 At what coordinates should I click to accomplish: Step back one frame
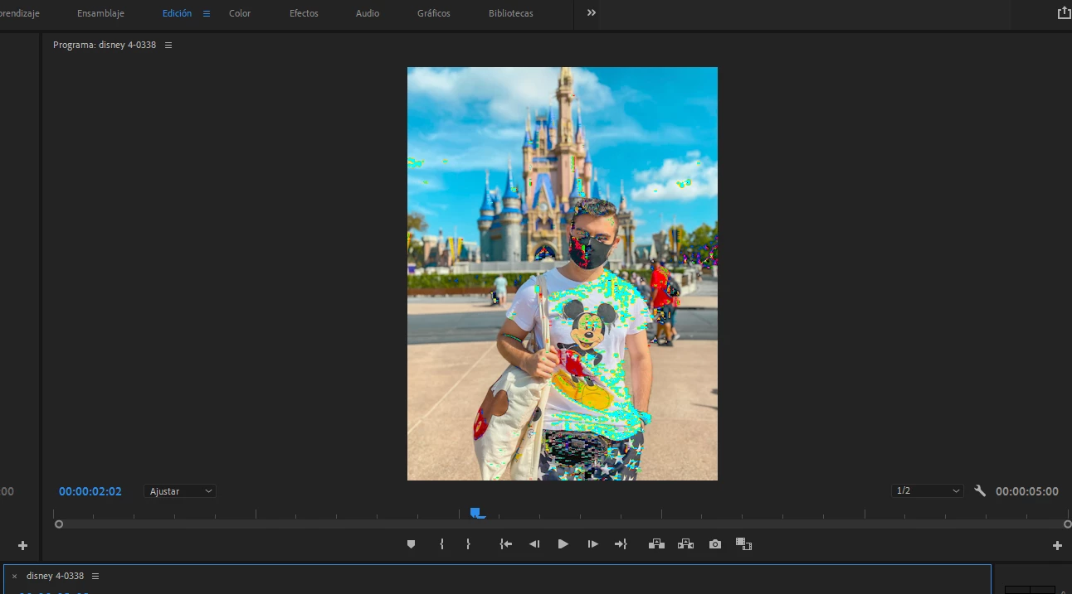click(534, 544)
